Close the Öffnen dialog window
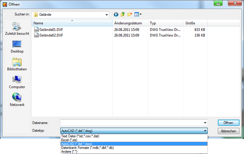Viewport: 244px width, 154px height. tap(235, 3)
